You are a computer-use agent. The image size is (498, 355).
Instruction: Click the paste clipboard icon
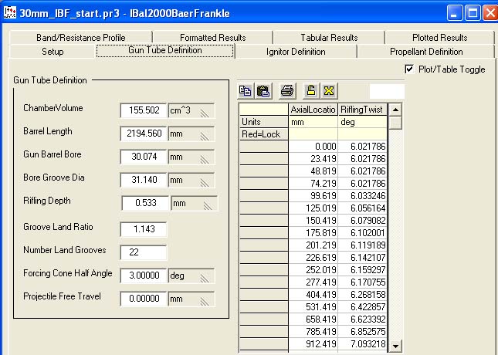click(x=263, y=91)
